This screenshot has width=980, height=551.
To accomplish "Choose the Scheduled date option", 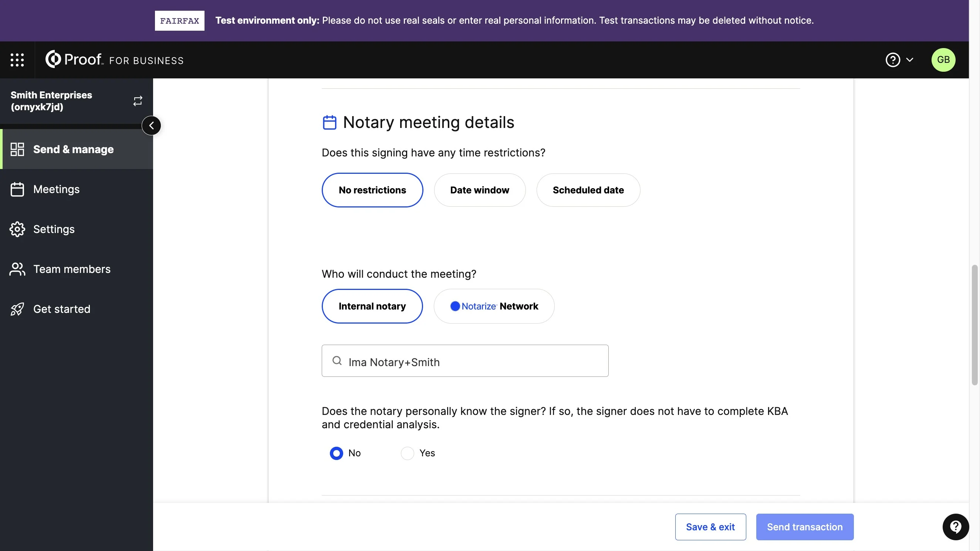I will pyautogui.click(x=588, y=190).
